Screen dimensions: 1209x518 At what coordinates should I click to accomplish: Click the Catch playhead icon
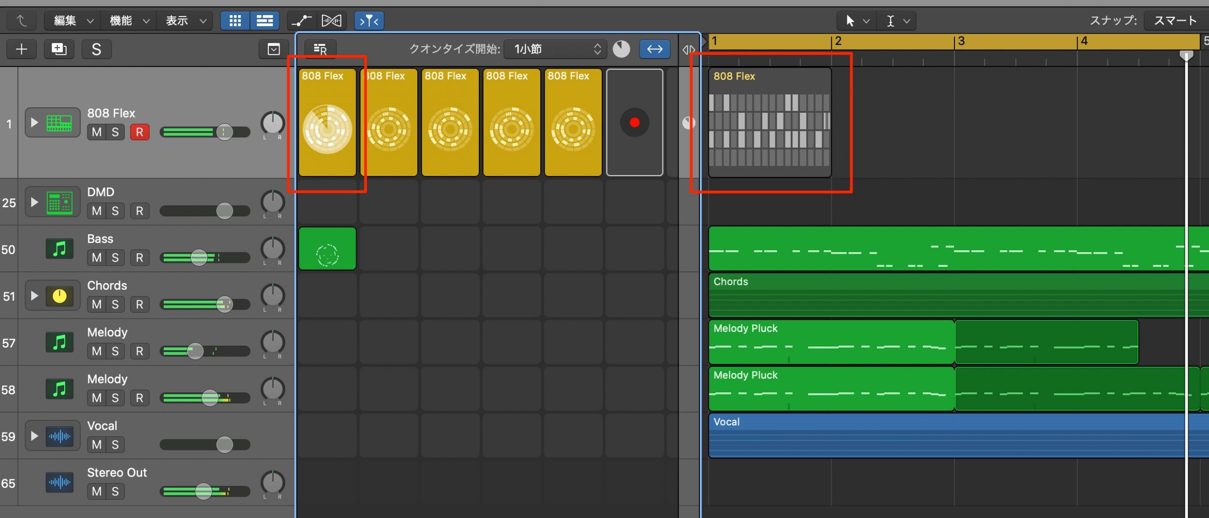click(369, 21)
